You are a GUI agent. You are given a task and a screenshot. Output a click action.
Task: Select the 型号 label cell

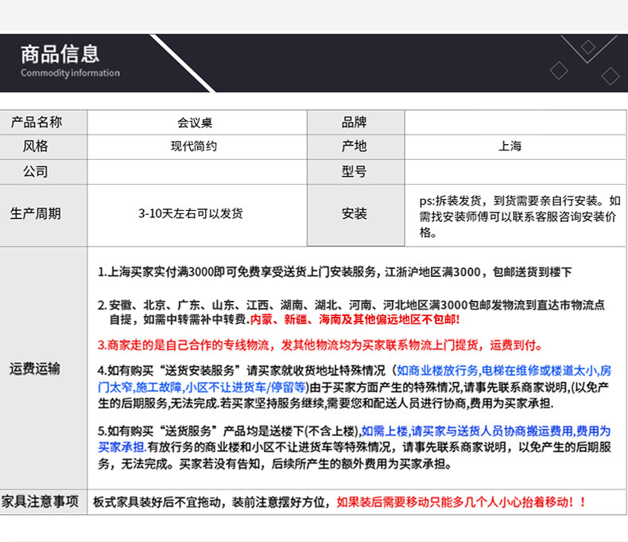click(x=356, y=172)
